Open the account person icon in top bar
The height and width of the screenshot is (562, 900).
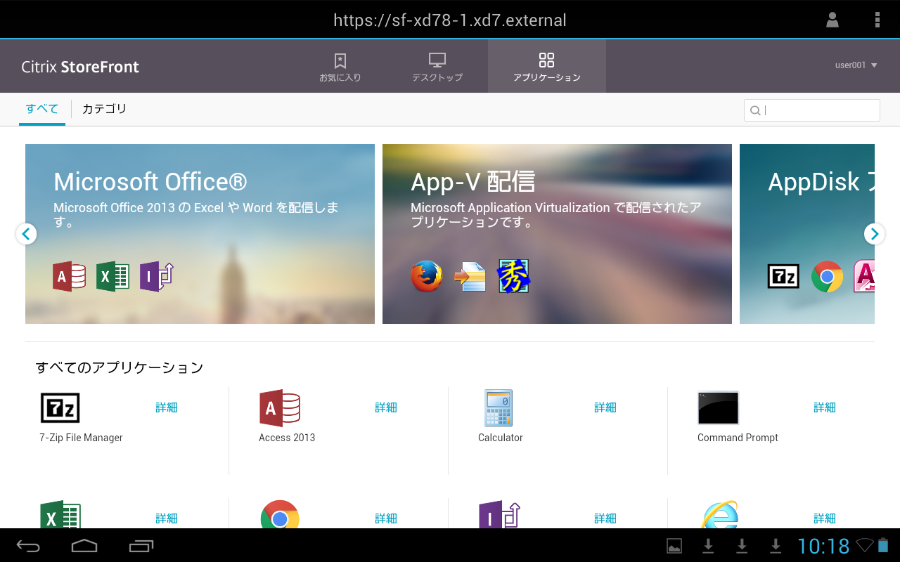click(832, 20)
